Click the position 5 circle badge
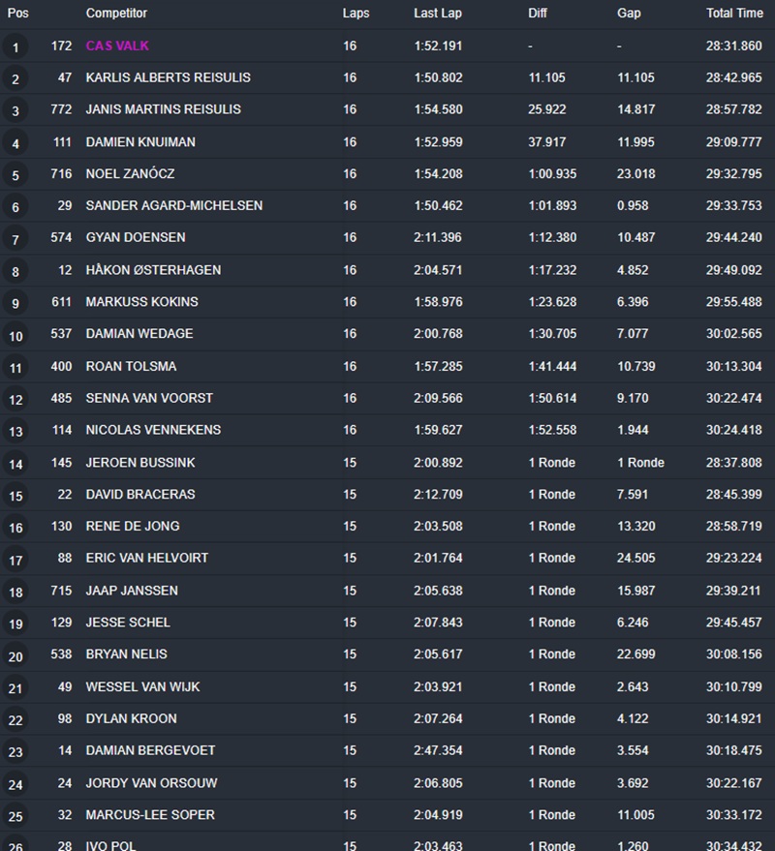This screenshot has width=775, height=851. pyautogui.click(x=15, y=176)
